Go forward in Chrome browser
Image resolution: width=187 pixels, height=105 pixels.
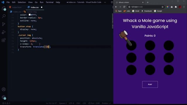coord(120,7)
